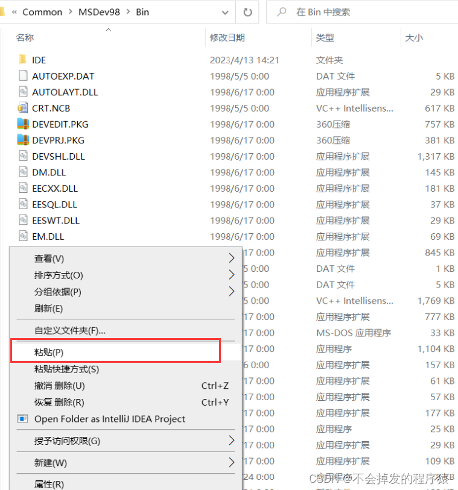The height and width of the screenshot is (490, 458).
Task: Select the EM.DLL file icon
Action: click(x=23, y=236)
